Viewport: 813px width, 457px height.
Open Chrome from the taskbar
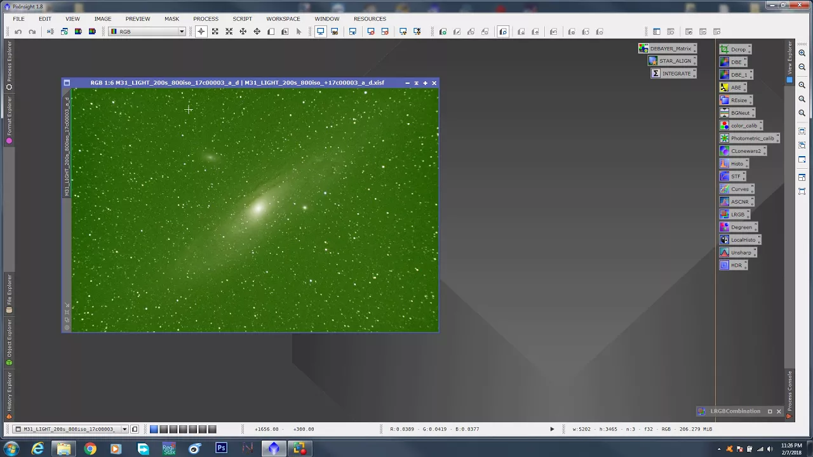coord(90,449)
